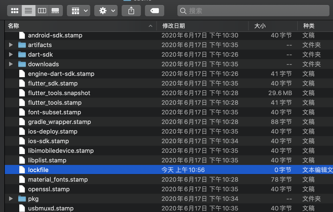Select the file name flutter_tools.stamp
Screen dimensions: 333x212
pos(55,102)
